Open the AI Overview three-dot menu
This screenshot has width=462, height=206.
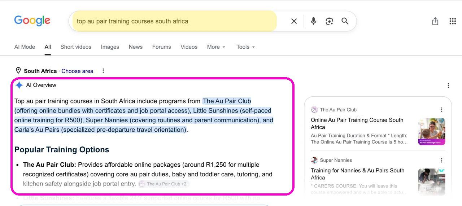tap(448, 86)
